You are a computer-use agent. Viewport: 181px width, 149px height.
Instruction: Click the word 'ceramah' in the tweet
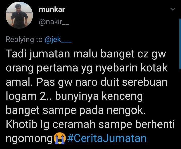click(74, 124)
